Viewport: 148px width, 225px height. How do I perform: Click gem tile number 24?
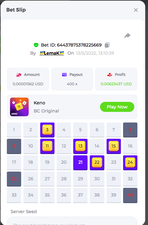(130, 162)
